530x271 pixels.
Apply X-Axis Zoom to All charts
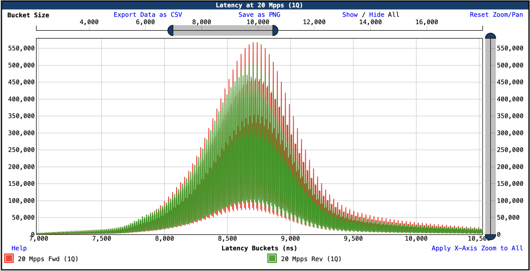tap(477, 248)
